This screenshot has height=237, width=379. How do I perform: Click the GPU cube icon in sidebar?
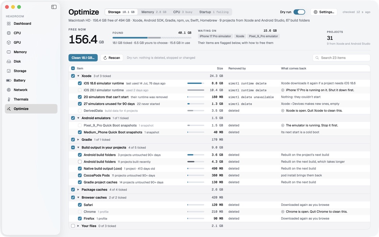[x=9, y=42]
